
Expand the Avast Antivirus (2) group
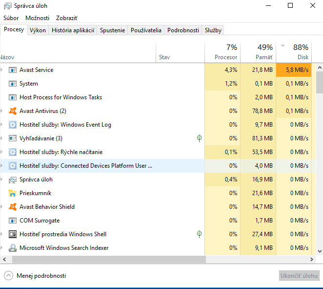pos(1,111)
